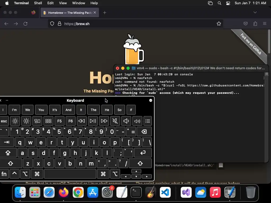Open Spotlight search in the menu bar
Image resolution: width=271 pixels, height=203 pixels.
[x=219, y=3]
